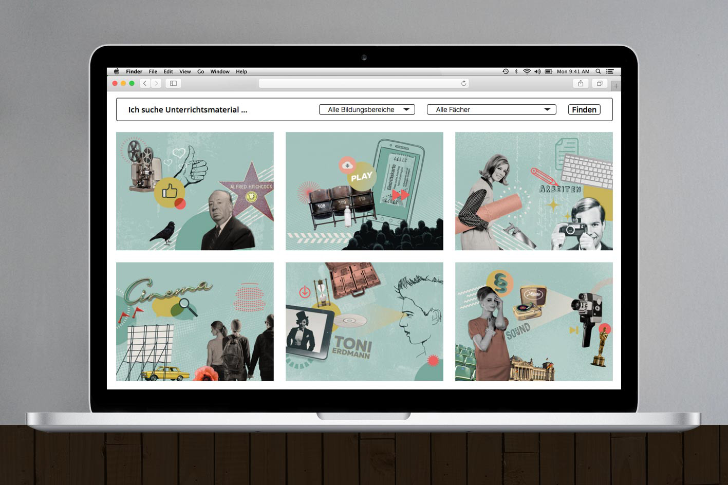Image resolution: width=728 pixels, height=485 pixels.
Task: Close the browser window with the red button
Action: point(115,83)
